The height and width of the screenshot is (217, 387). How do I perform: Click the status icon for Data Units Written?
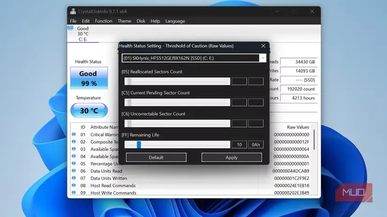[x=74, y=178]
